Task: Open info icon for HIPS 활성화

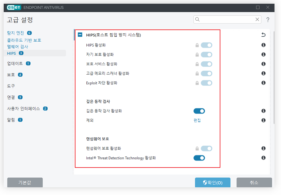Action: 263,45
